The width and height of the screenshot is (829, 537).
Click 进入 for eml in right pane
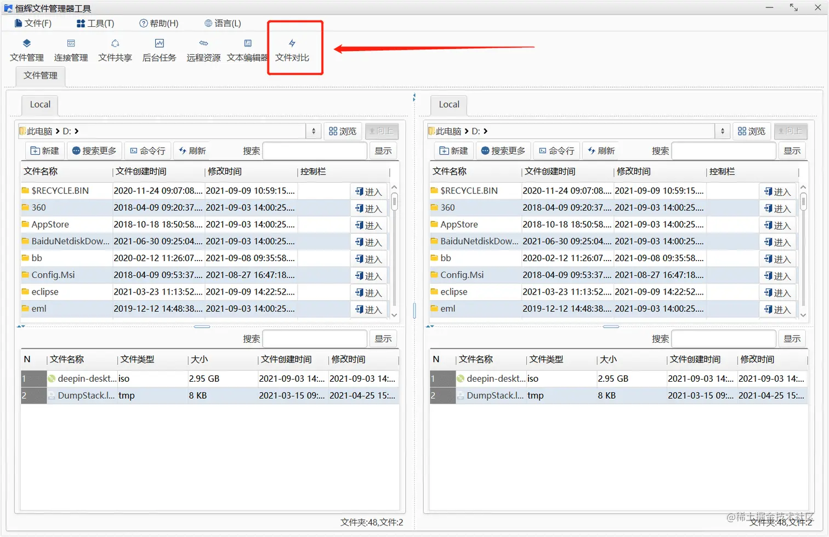pos(777,309)
